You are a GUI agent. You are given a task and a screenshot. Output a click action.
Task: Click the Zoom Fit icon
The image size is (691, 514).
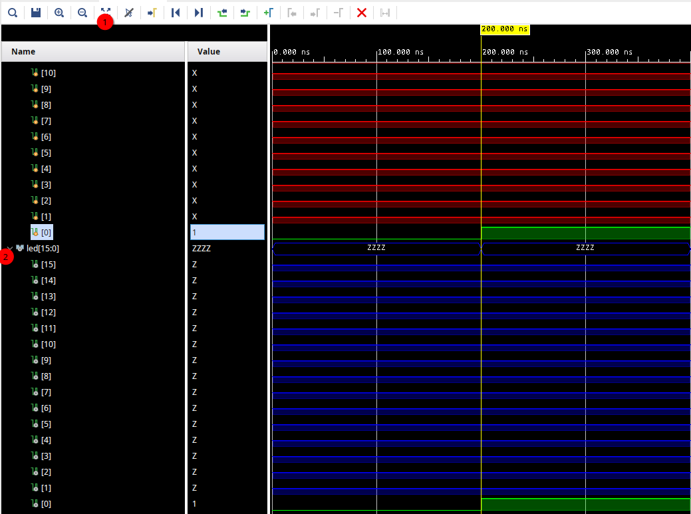106,12
